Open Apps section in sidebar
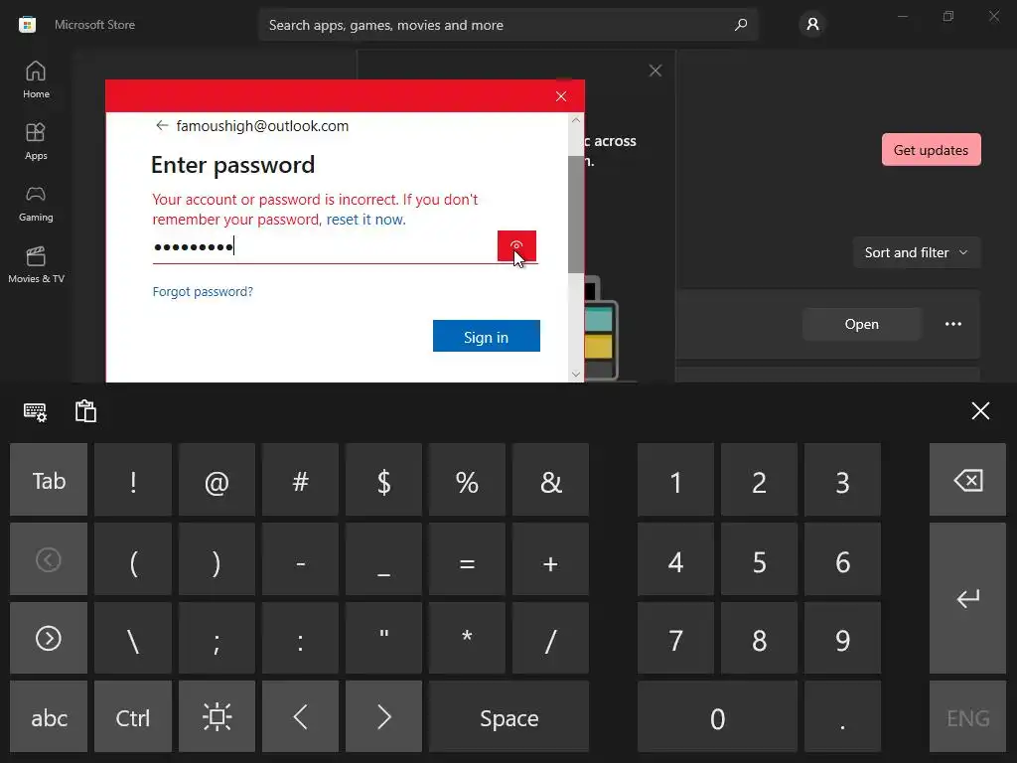The width and height of the screenshot is (1017, 763). (x=36, y=141)
